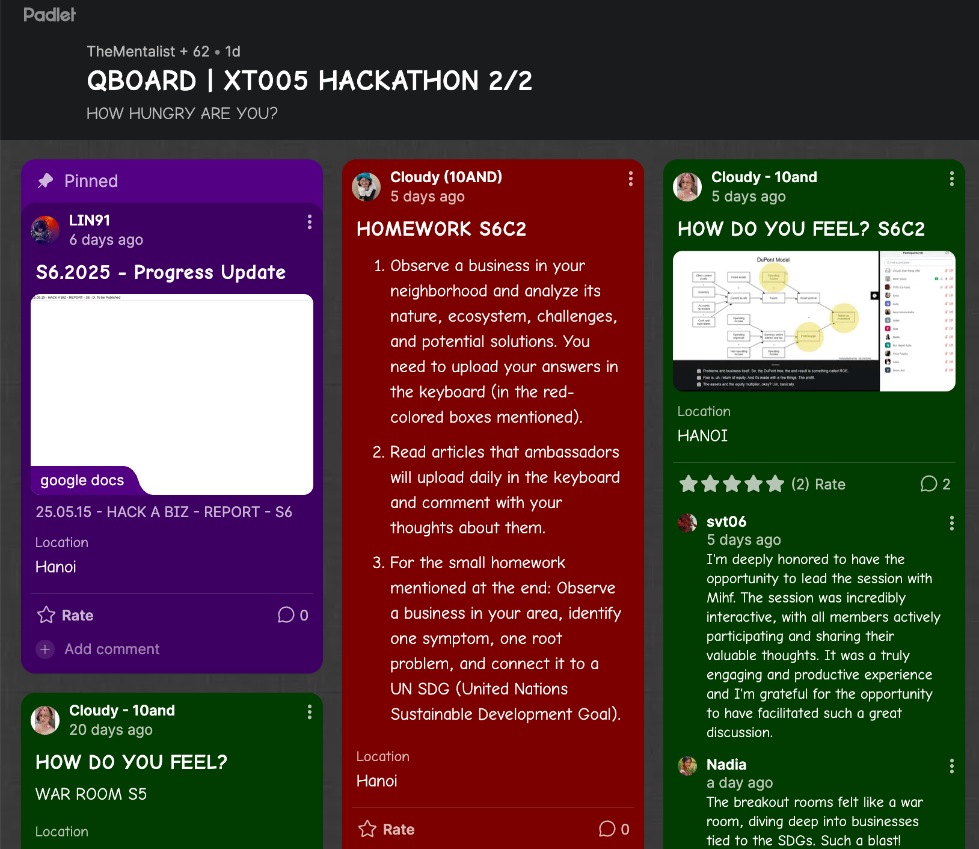Open comments bubble on the LIN91 post
The width and height of the screenshot is (979, 849).
pyautogui.click(x=286, y=615)
